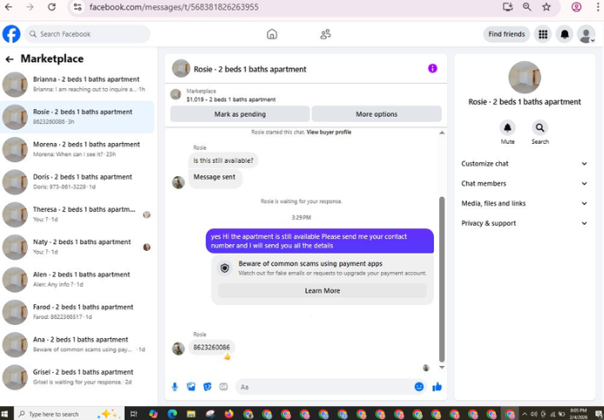Screen dimensions: 604x420
Task: Reload the page with browser refresh icon
Action: coord(51,7)
